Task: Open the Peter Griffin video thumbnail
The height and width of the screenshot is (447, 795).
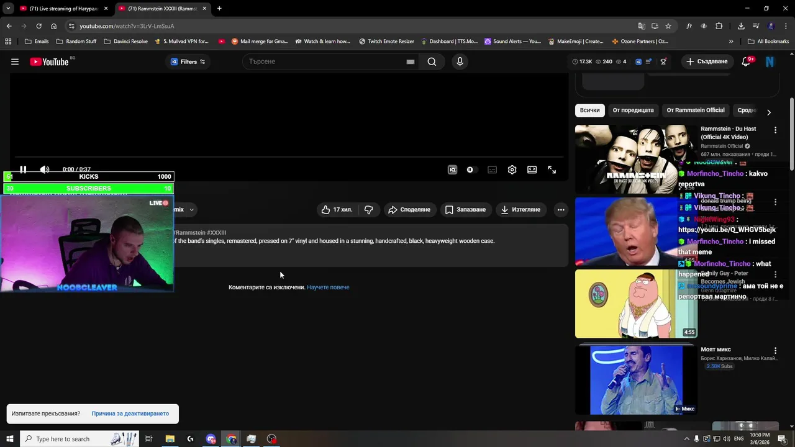Action: pos(636,304)
